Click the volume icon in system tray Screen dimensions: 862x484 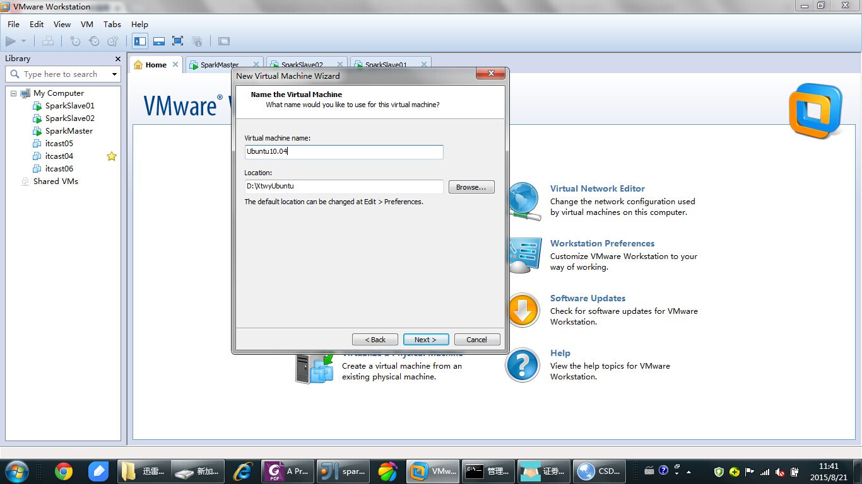coord(780,471)
